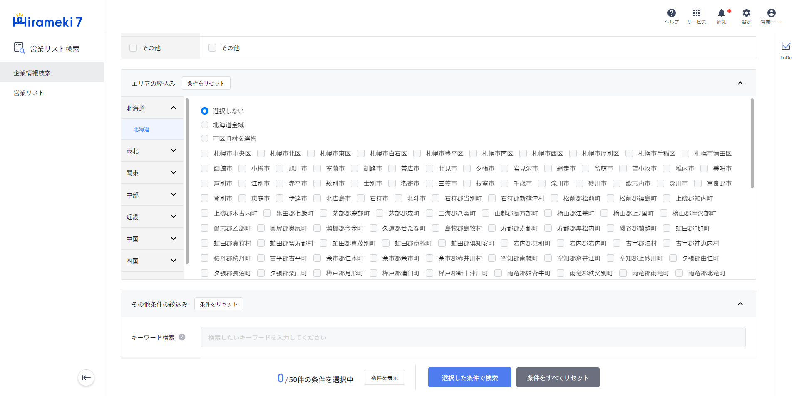Expand the 四国 region group
This screenshot has height=396, width=799.
click(x=174, y=261)
